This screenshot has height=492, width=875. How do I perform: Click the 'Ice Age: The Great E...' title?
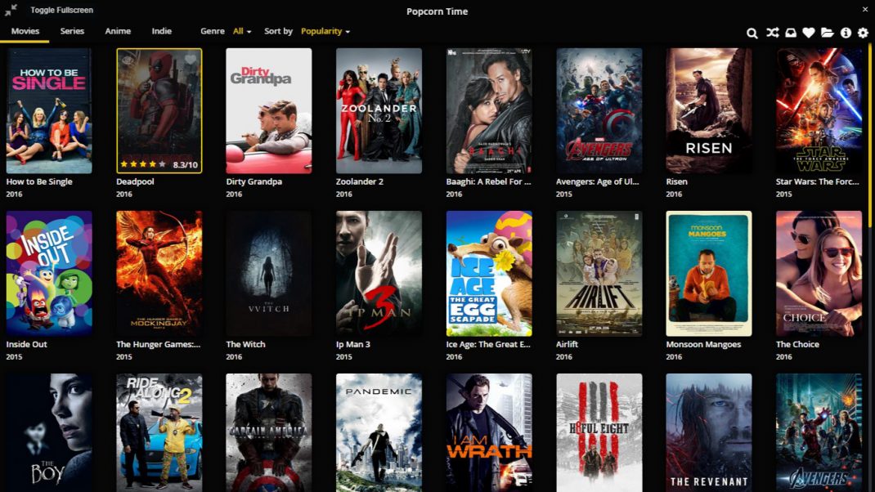(488, 344)
